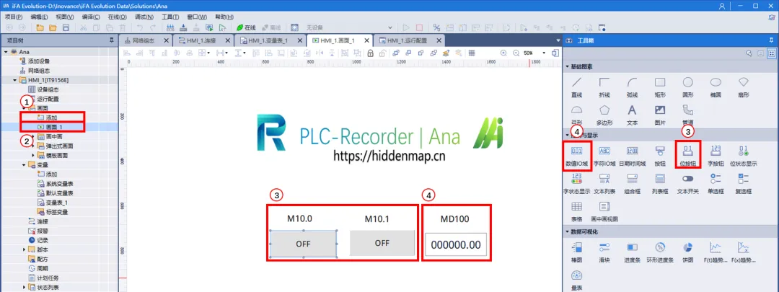Pick the 数值IO域 numeric IO field widget
Viewport: 779px width, 292px height.
(577, 156)
